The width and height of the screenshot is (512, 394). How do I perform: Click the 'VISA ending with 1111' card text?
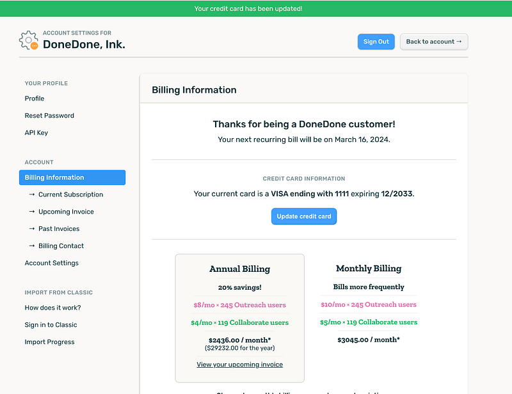click(310, 194)
